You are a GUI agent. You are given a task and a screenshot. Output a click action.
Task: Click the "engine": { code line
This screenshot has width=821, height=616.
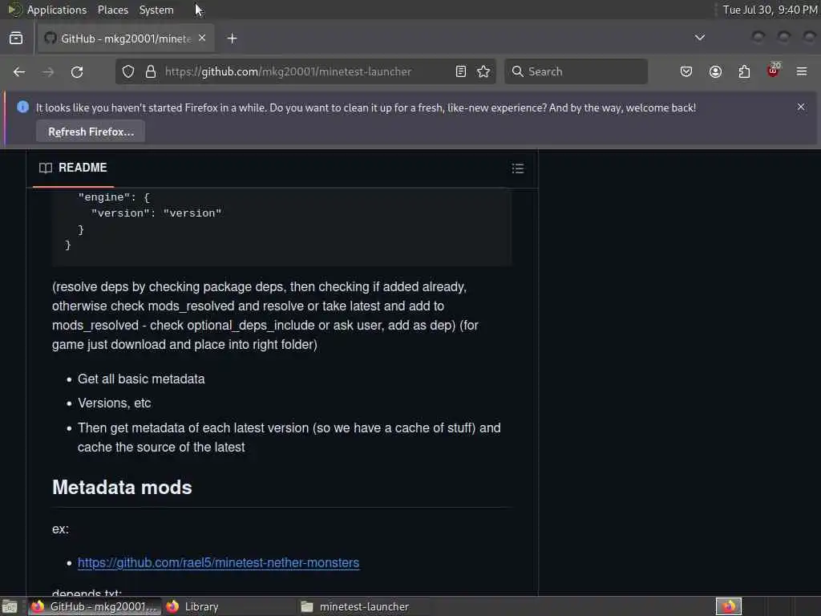coord(114,197)
